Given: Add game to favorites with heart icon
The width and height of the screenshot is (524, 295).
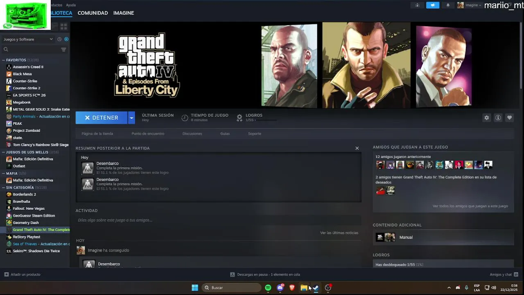Looking at the screenshot, I should tap(510, 118).
